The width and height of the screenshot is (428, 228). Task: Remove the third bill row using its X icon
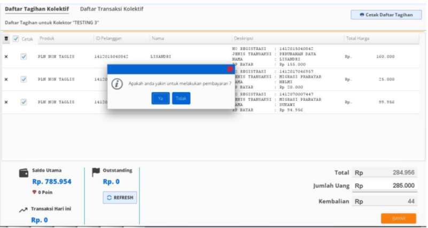[6, 102]
